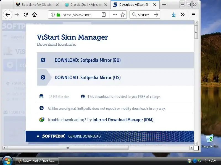Click vertical scrollbar up arrow
The image size is (221, 165).
[196, 23]
